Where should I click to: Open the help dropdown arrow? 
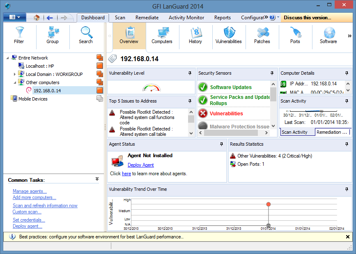click(x=278, y=17)
